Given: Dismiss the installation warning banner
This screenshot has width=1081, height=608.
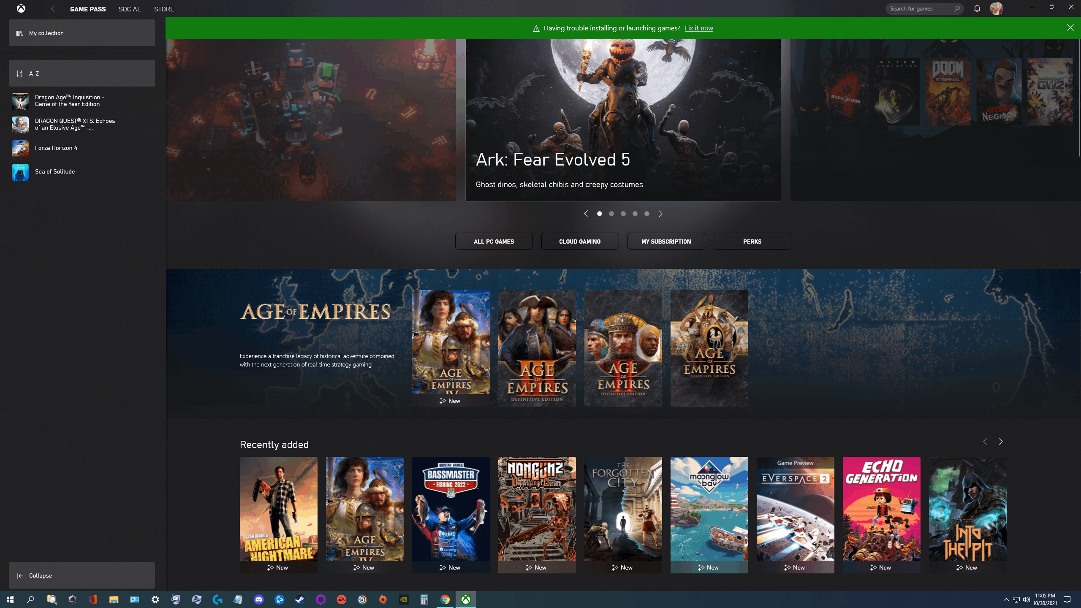Looking at the screenshot, I should click(1070, 27).
